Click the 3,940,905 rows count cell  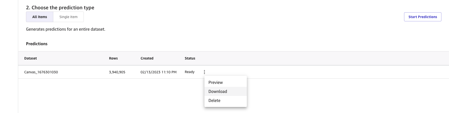(117, 72)
